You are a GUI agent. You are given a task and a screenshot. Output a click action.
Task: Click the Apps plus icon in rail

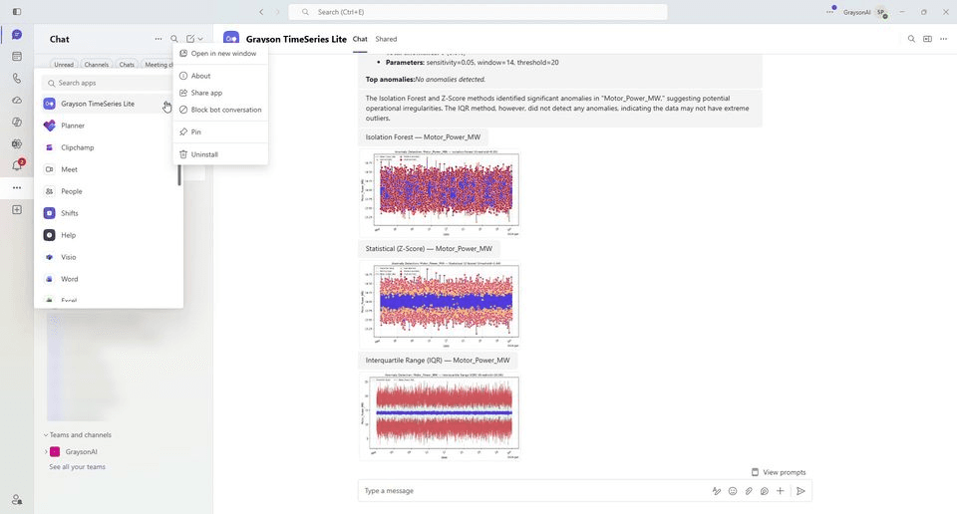pyautogui.click(x=17, y=210)
